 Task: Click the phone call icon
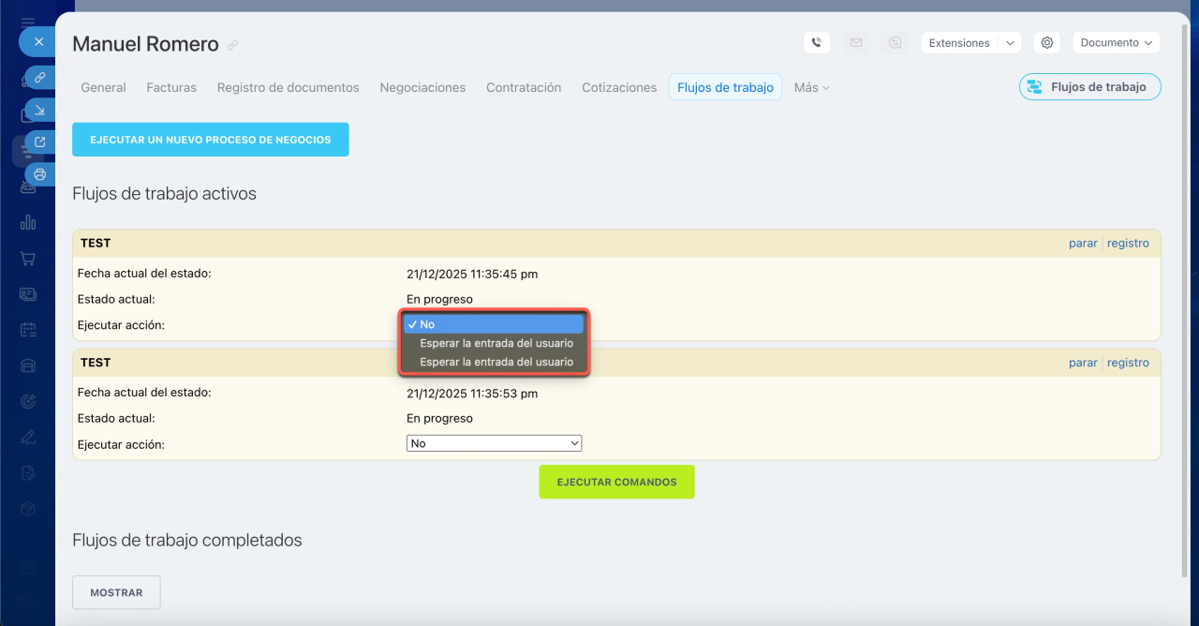817,43
